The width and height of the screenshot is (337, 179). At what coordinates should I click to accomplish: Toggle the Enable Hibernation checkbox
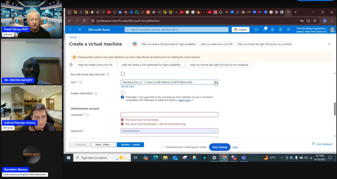[123, 93]
